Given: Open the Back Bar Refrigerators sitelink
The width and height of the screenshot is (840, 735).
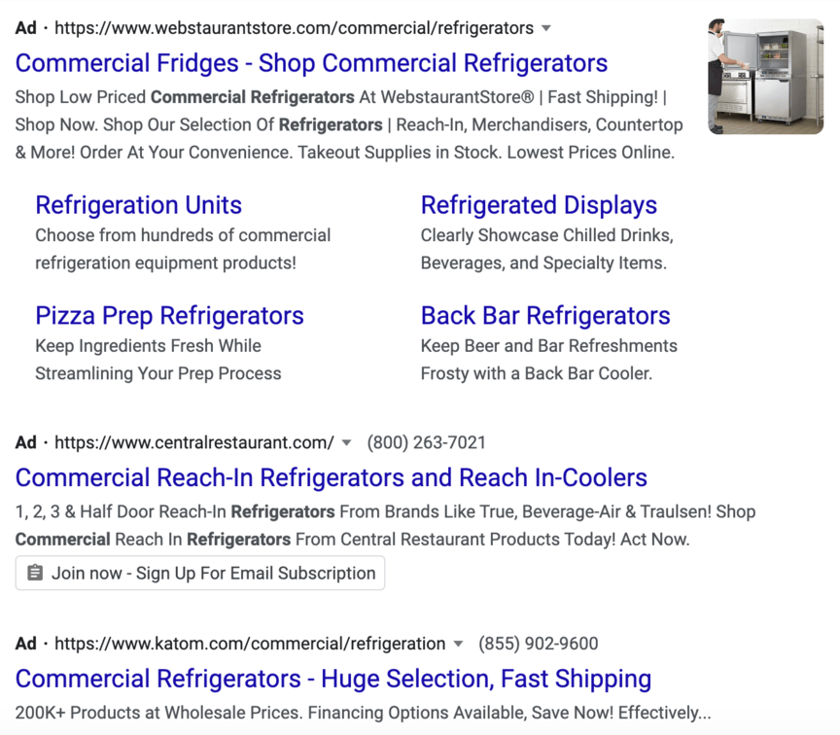Looking at the screenshot, I should (545, 316).
